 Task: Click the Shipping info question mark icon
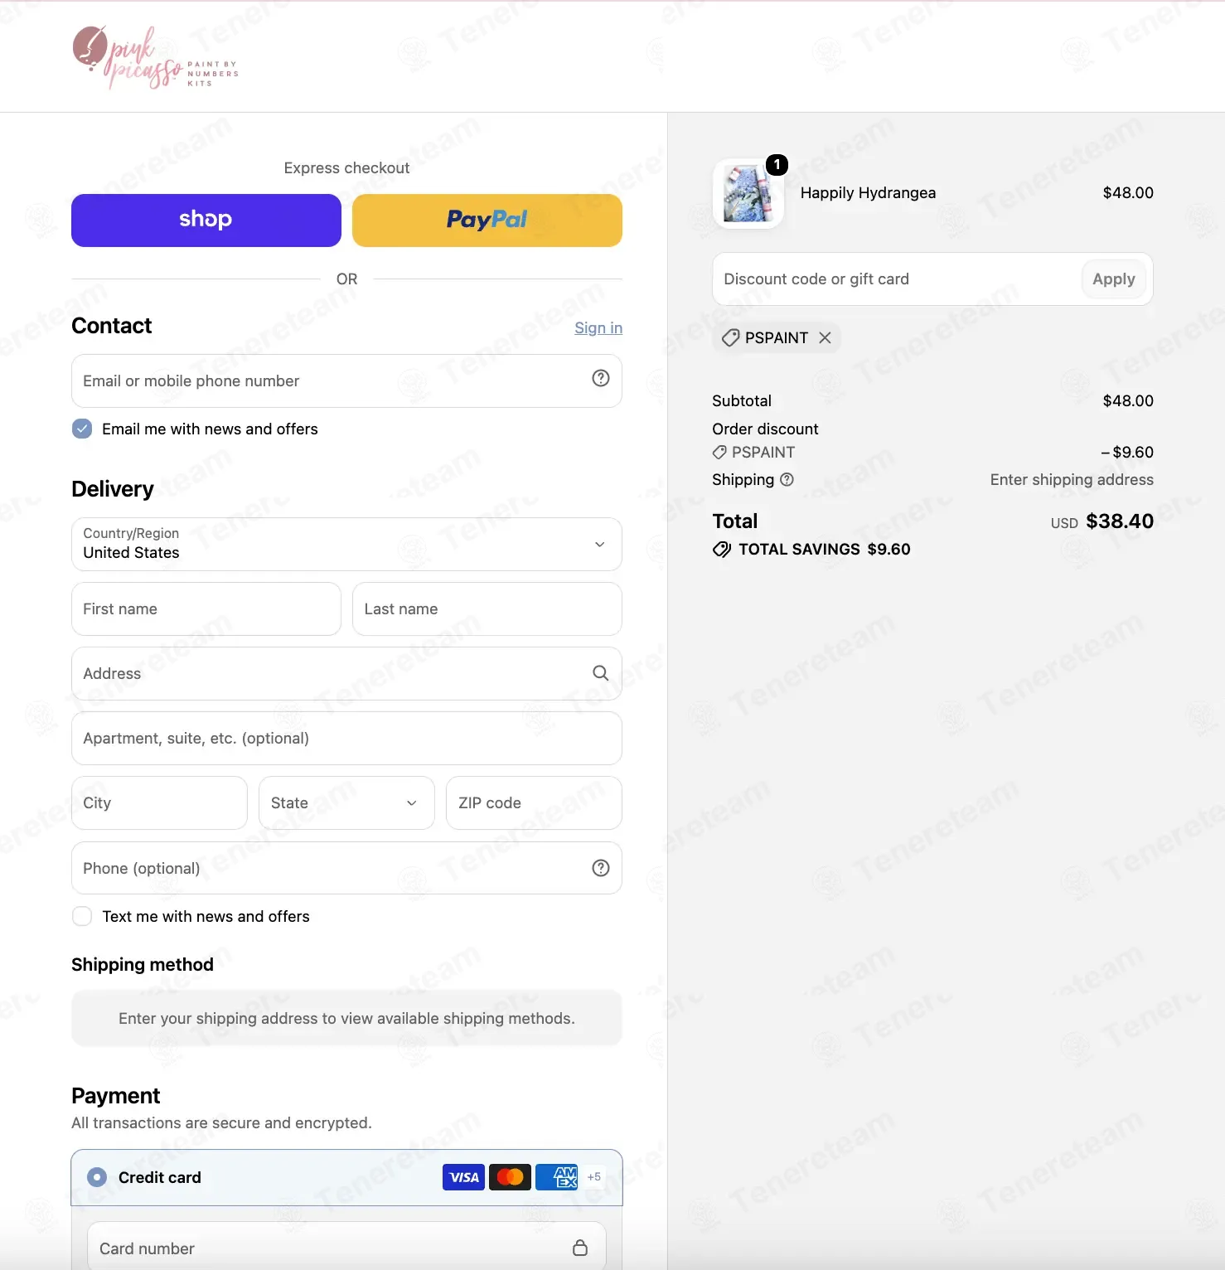click(787, 479)
